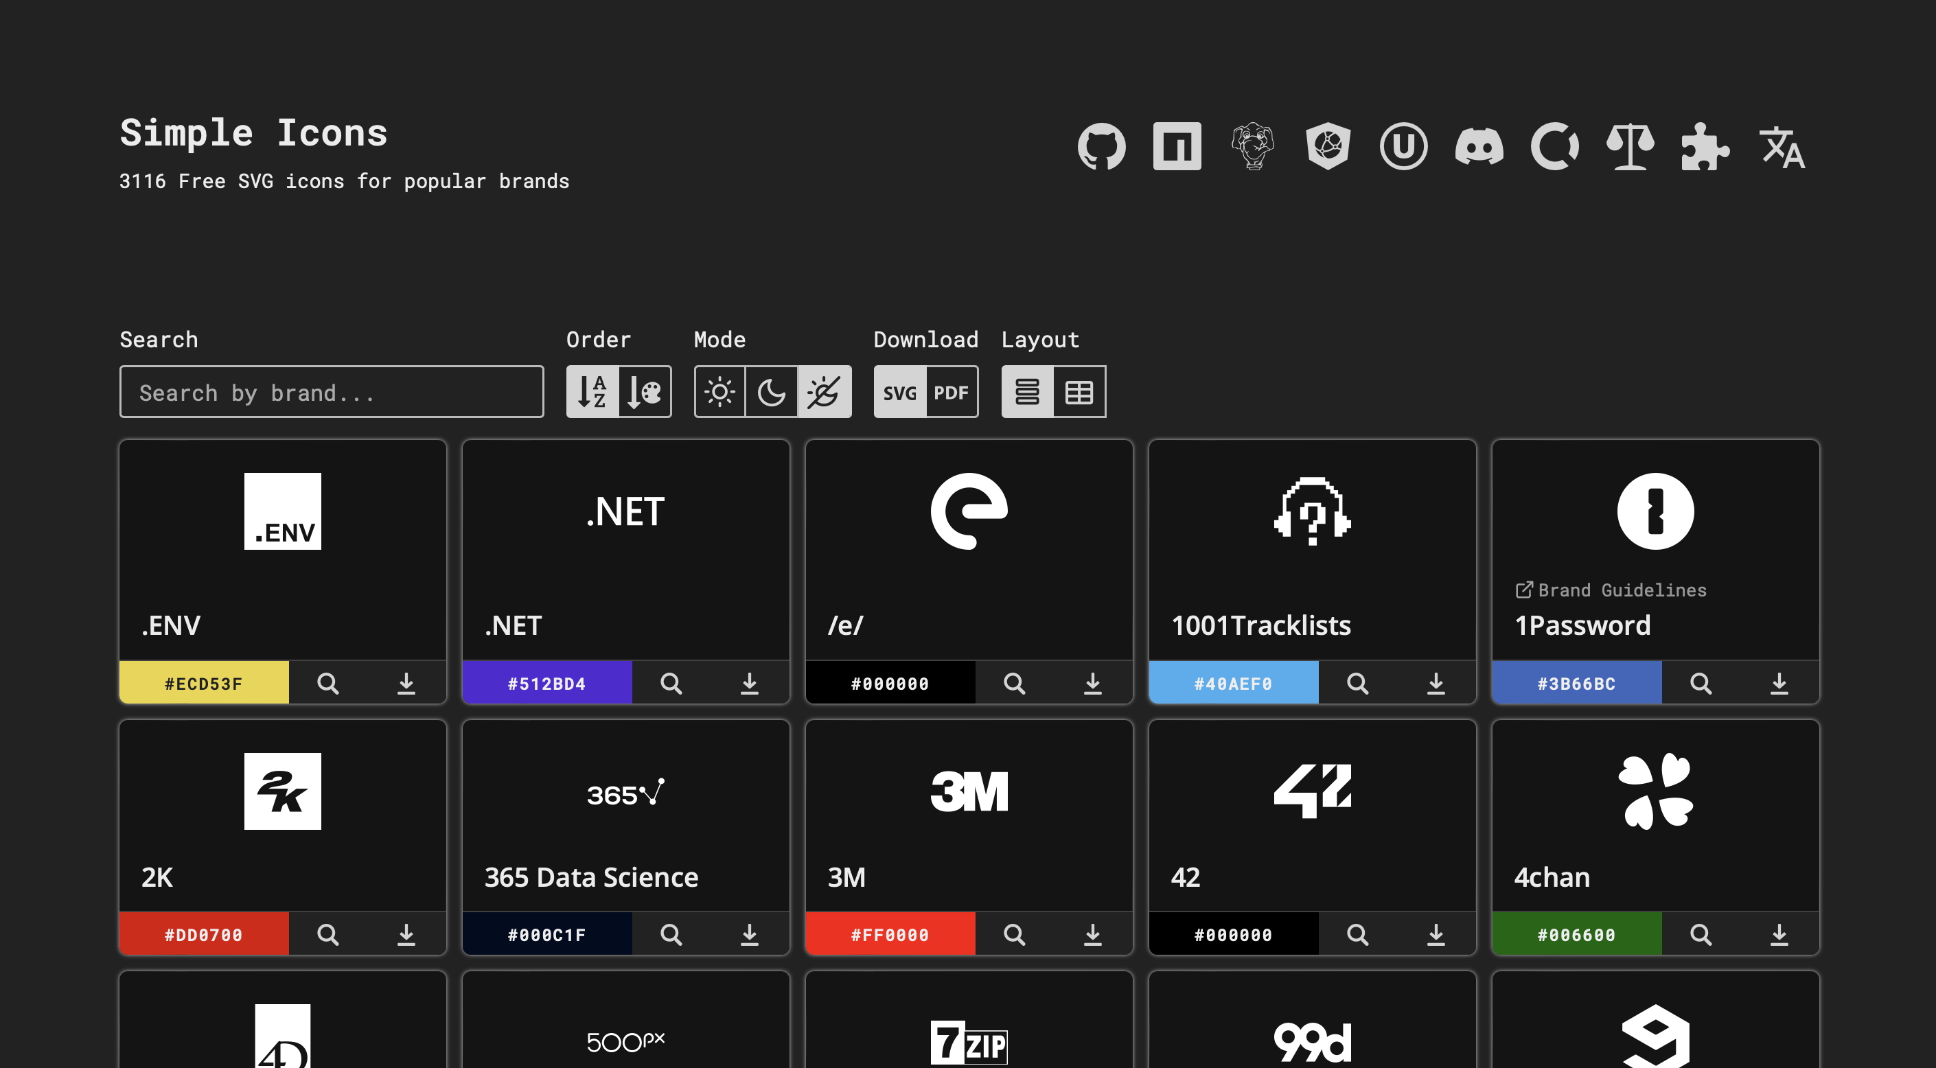Open the jsDelivr shield icon link

pyautogui.click(x=1328, y=146)
